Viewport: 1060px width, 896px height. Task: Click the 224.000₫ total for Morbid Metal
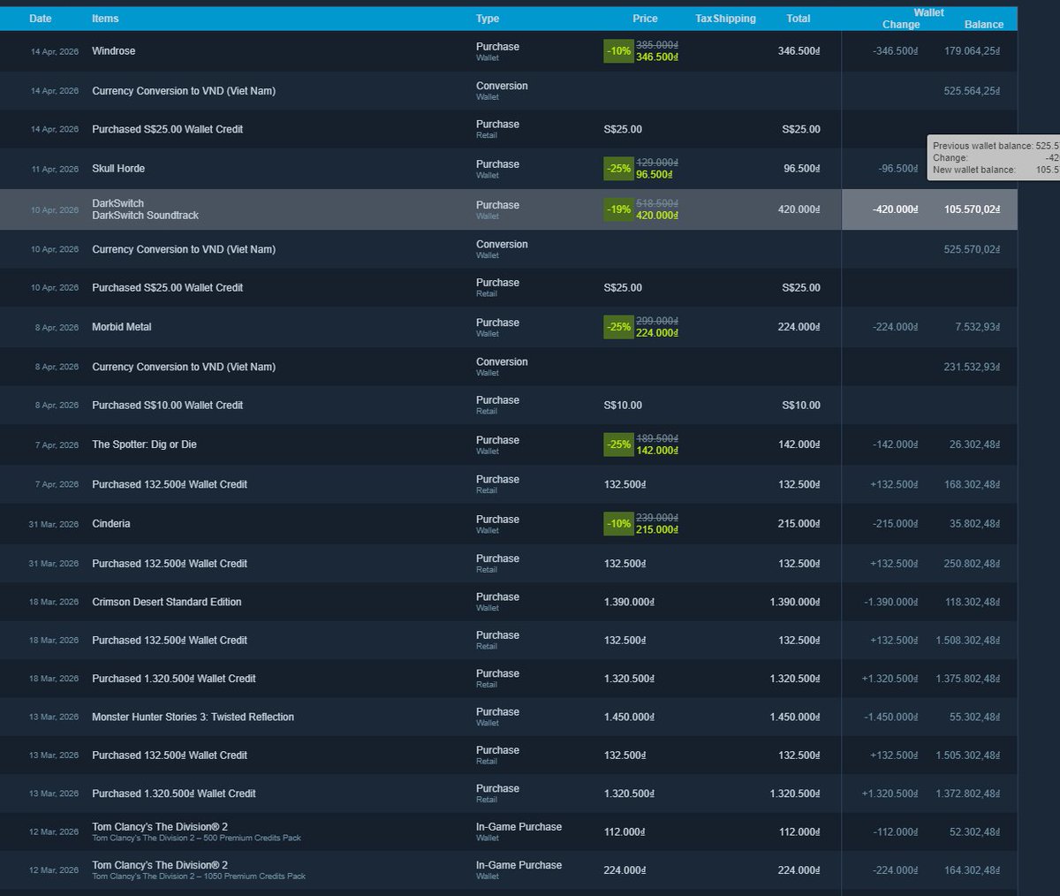coord(799,327)
